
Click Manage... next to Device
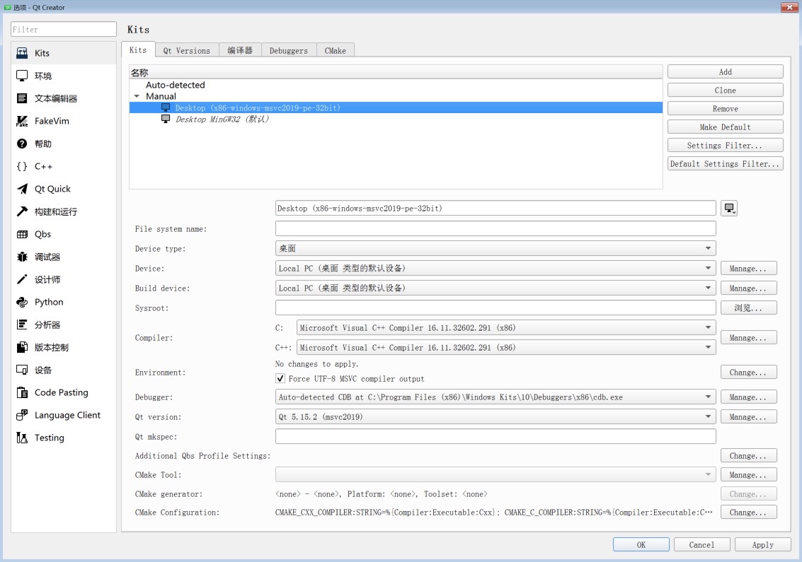coord(749,268)
